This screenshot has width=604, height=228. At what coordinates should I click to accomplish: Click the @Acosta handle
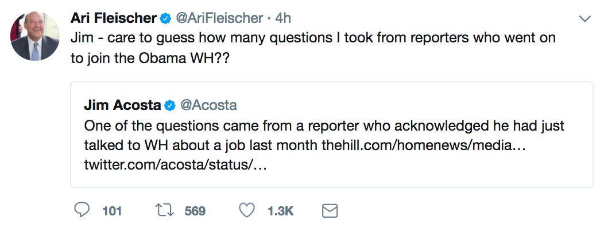click(x=208, y=105)
